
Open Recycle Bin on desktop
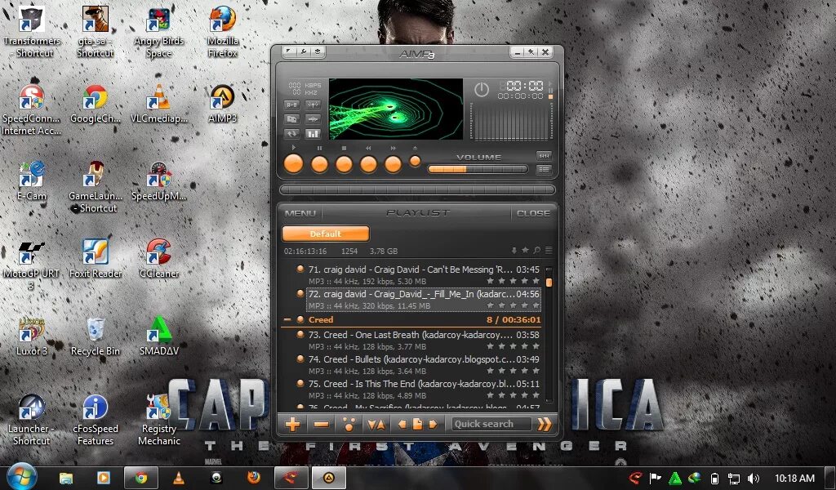96,336
